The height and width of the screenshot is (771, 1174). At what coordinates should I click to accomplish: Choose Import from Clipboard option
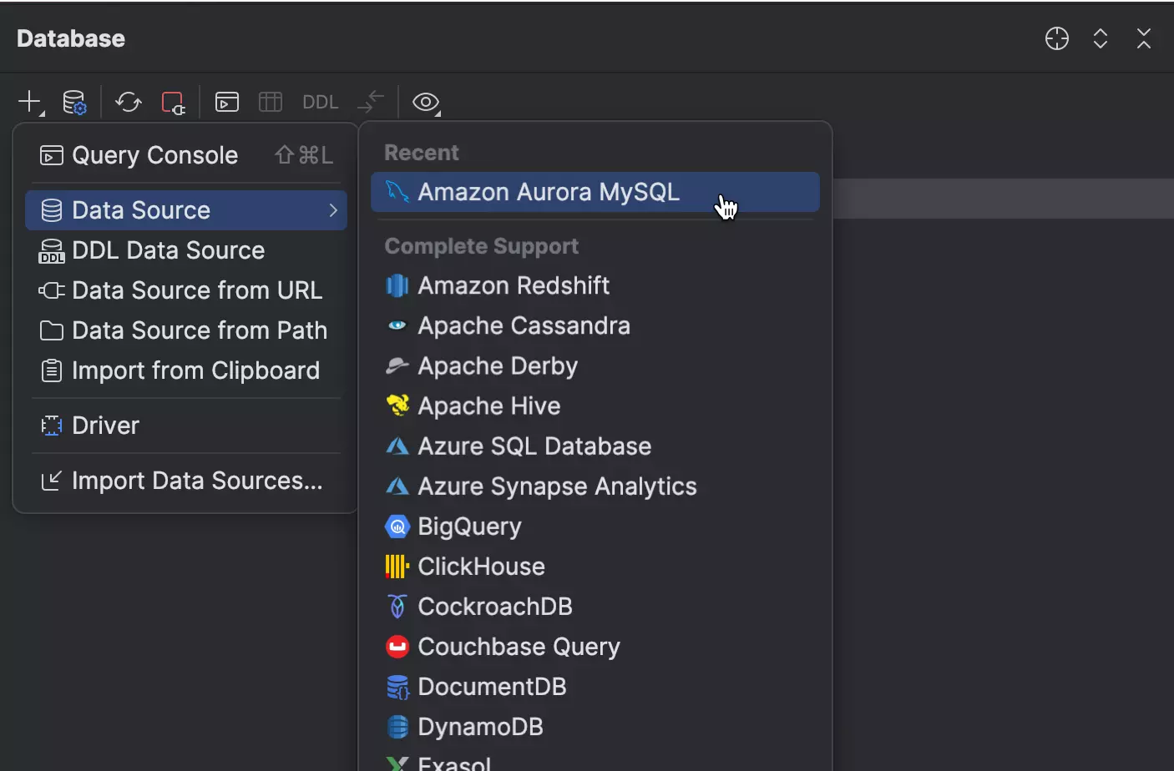(x=195, y=370)
